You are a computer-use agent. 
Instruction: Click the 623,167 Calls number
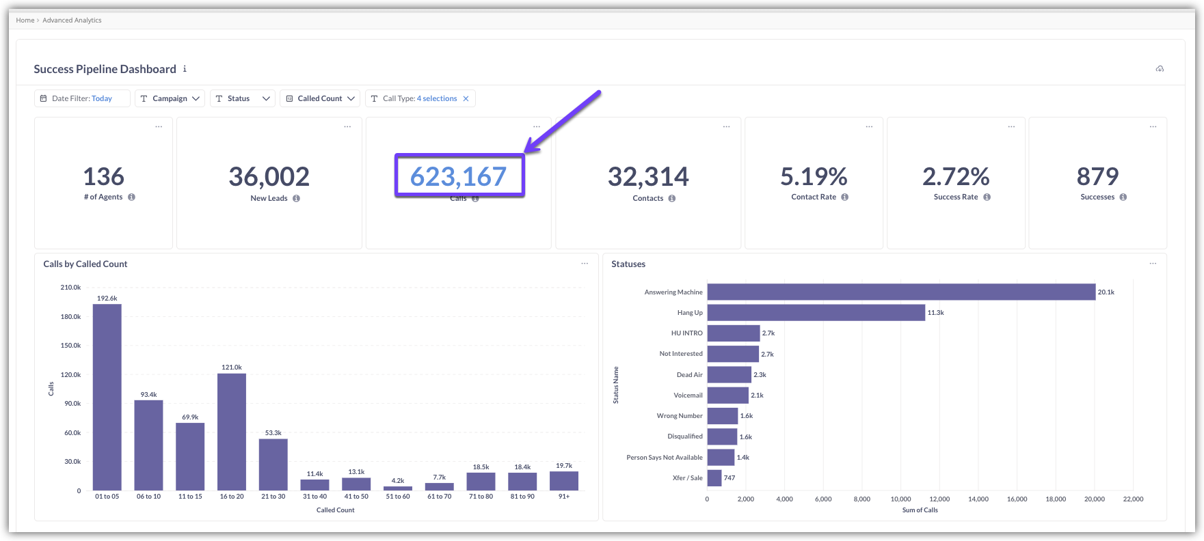(458, 177)
